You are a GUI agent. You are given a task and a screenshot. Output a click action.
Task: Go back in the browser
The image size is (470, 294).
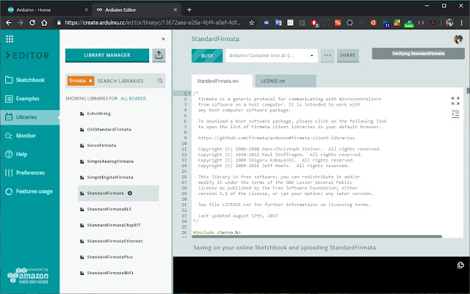[8, 23]
